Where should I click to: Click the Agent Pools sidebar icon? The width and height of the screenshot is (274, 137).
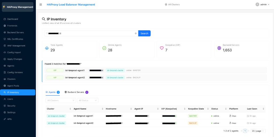[x=5, y=86]
